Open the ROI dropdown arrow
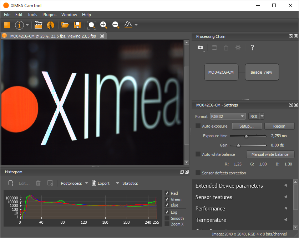 [x=262, y=116]
